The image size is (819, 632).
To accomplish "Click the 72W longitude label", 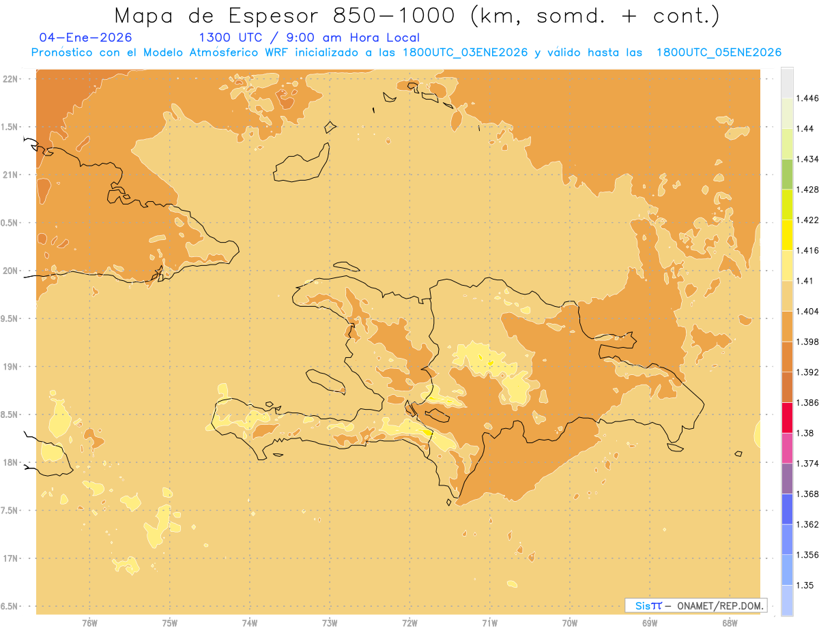I will (409, 623).
